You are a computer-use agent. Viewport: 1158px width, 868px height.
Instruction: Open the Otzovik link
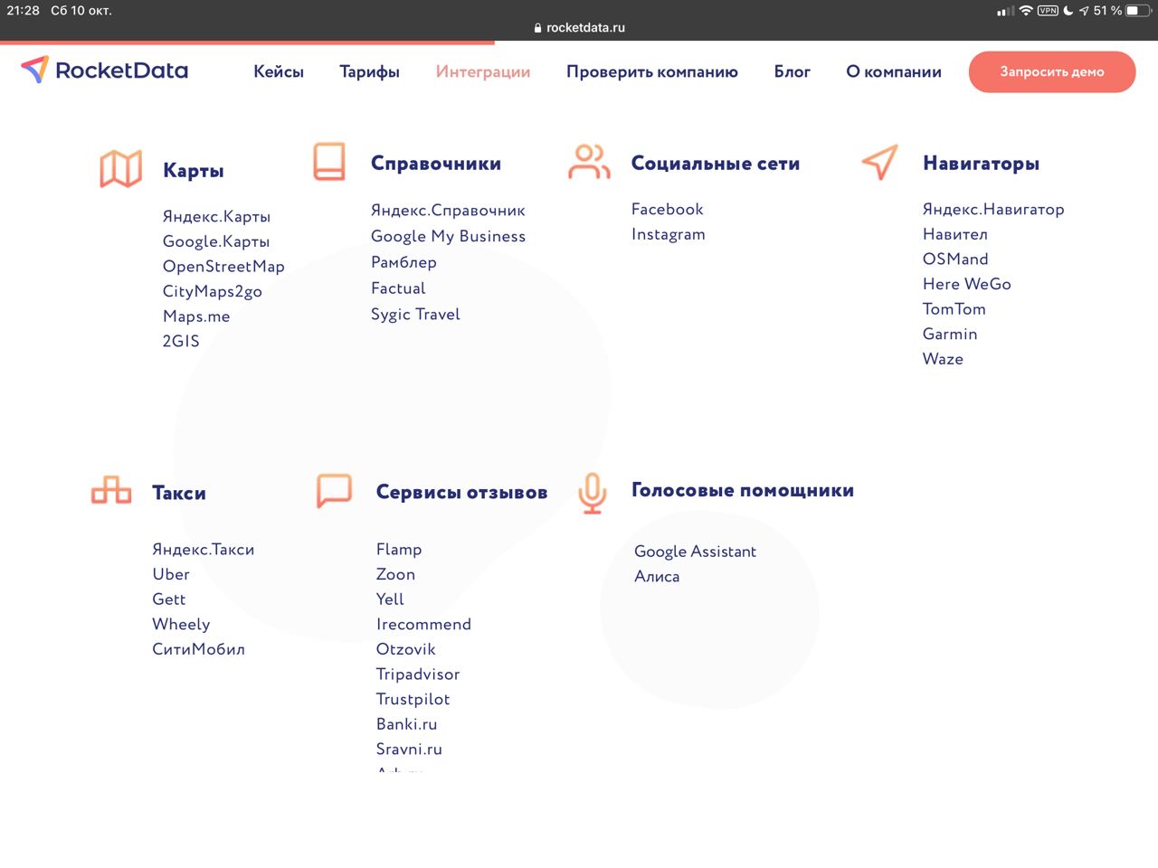point(405,649)
